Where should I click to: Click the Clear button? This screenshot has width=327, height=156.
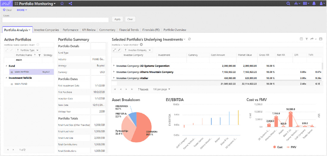coord(130,19)
